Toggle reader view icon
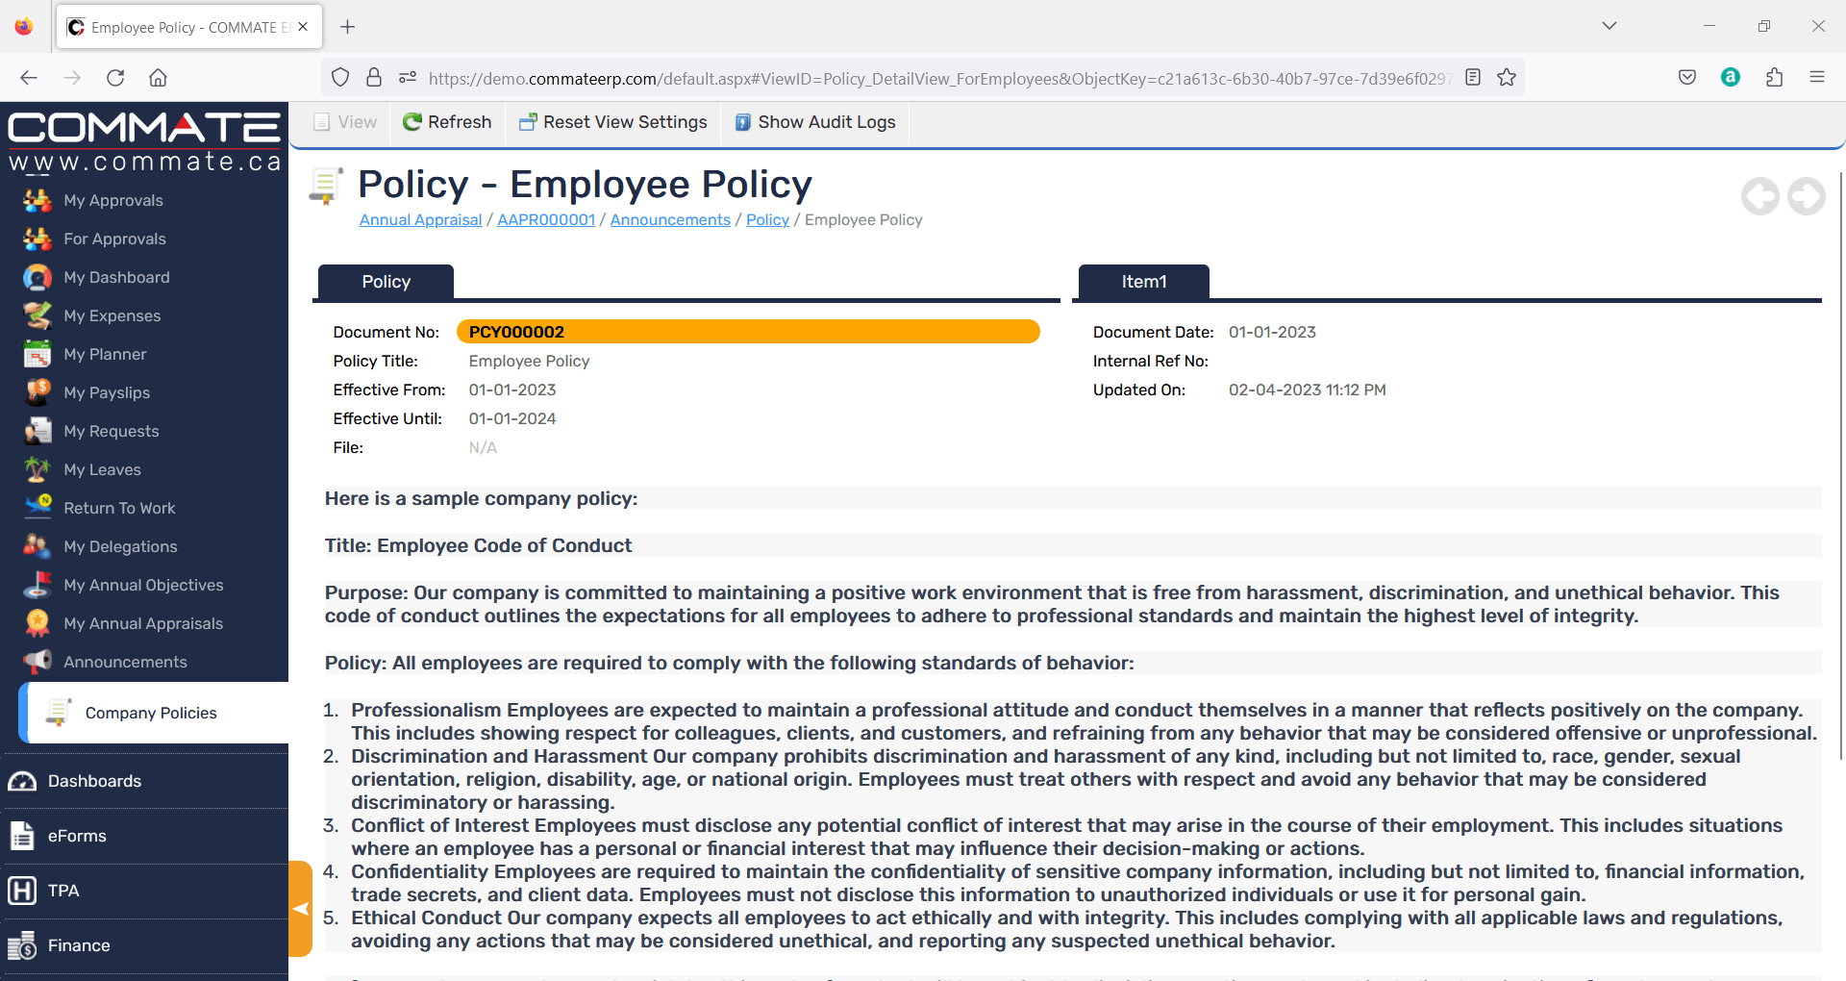The height and width of the screenshot is (981, 1846). 1473,78
